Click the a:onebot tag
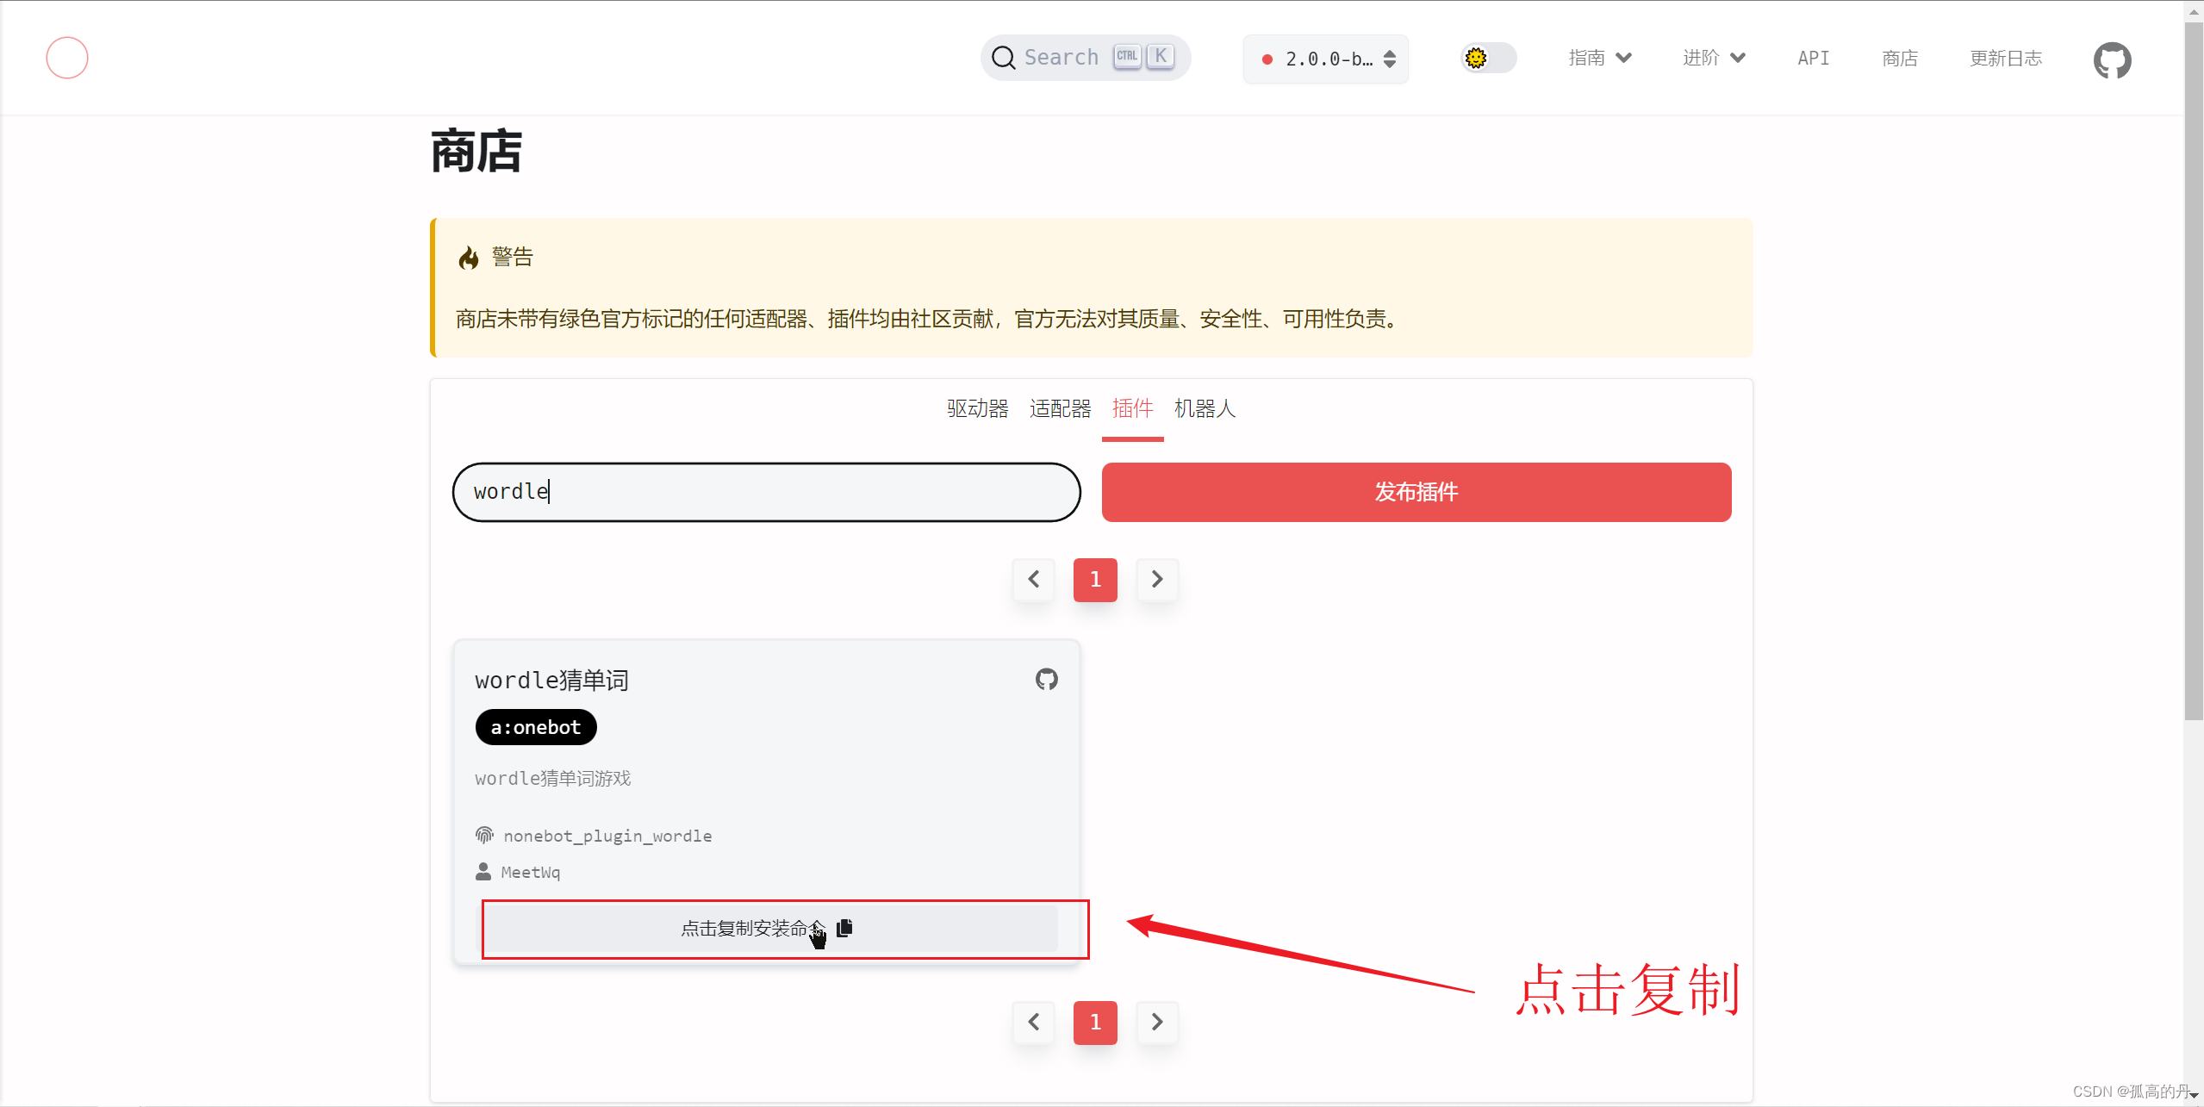 point(536,727)
